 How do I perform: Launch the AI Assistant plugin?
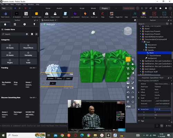coord(17,15)
